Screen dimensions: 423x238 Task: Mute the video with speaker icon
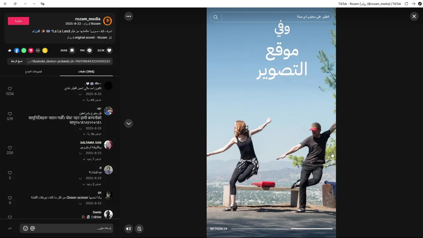(x=129, y=229)
